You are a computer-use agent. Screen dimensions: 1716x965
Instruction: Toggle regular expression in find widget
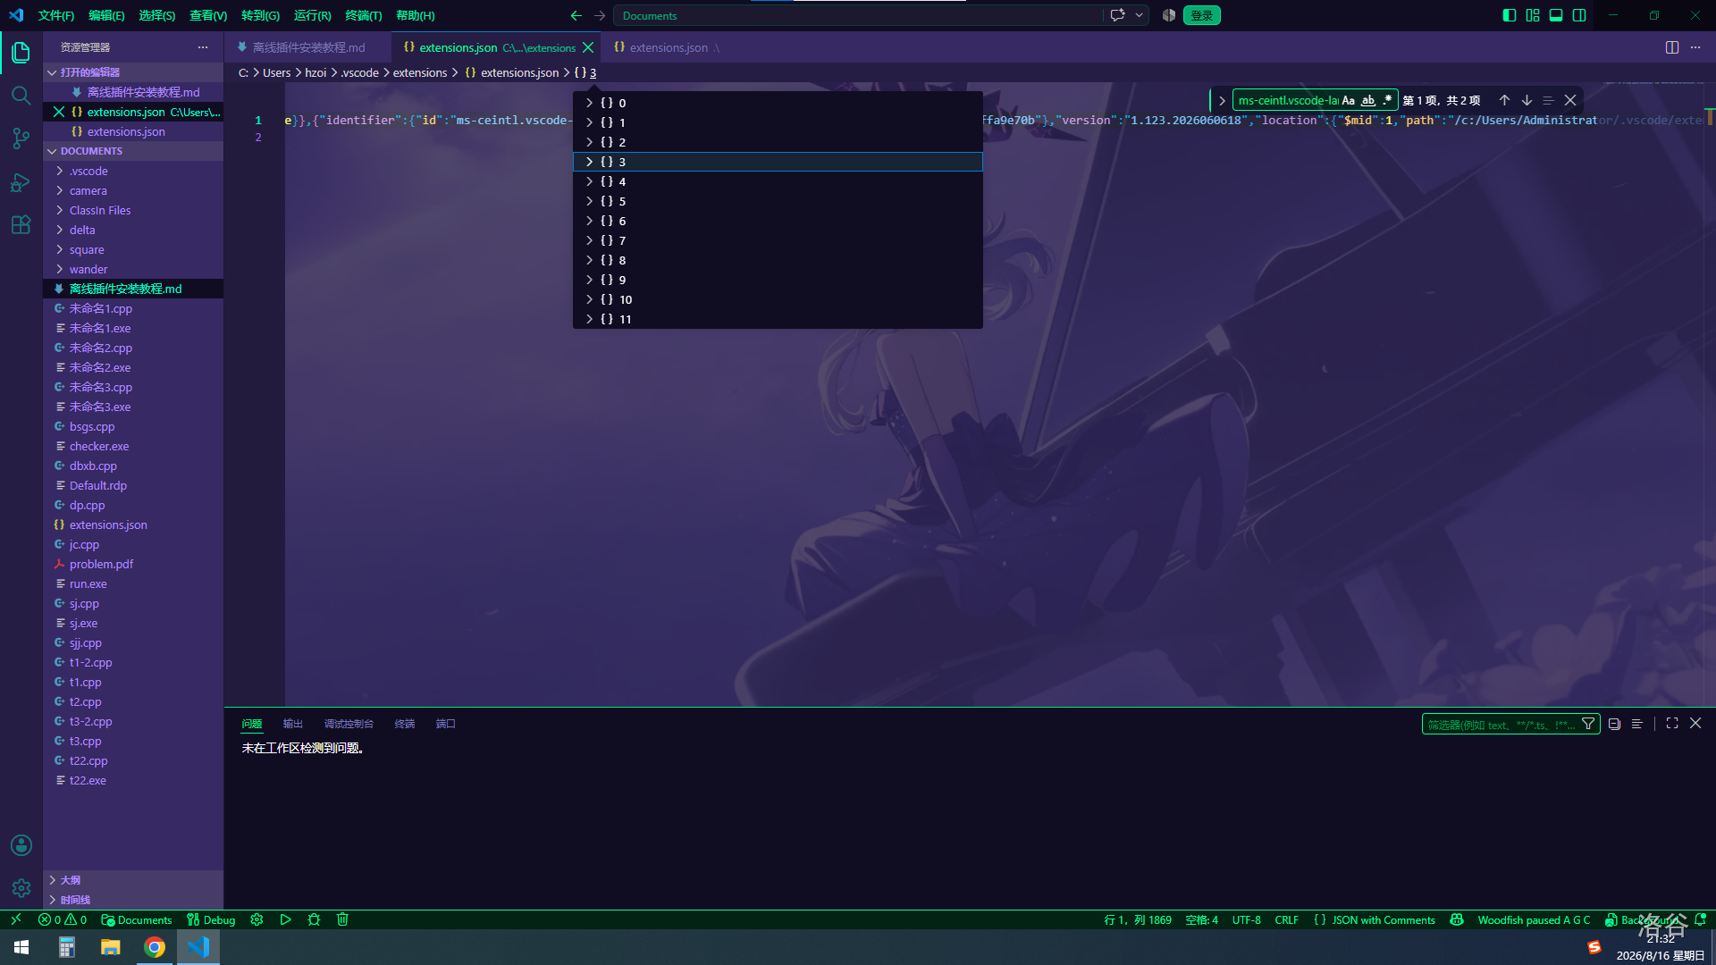(x=1387, y=100)
